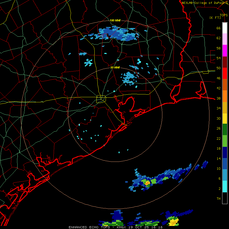The image size is (229, 229).
Task: Click the "10" legend value
Action: click(219, 169)
